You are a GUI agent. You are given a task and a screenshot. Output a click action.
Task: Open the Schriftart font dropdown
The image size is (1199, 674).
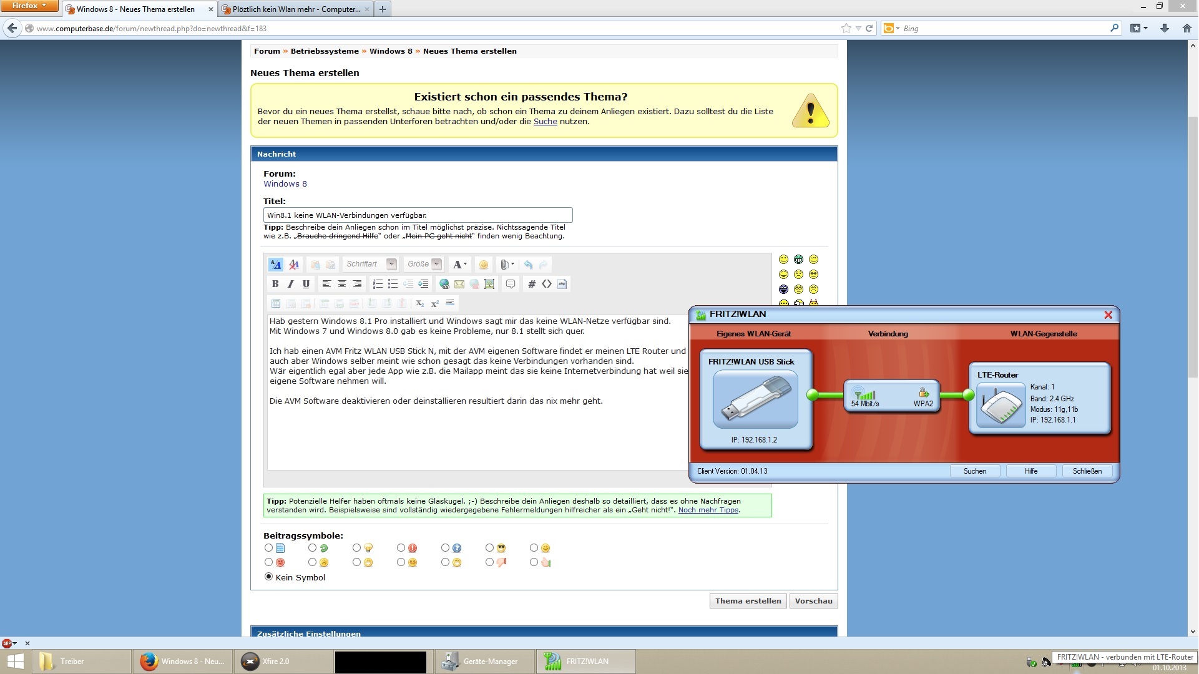point(391,264)
